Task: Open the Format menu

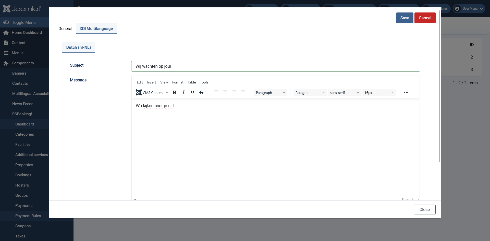Action: click(178, 82)
